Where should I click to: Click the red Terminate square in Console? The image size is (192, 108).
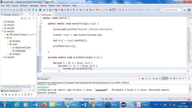[x=143, y=79]
